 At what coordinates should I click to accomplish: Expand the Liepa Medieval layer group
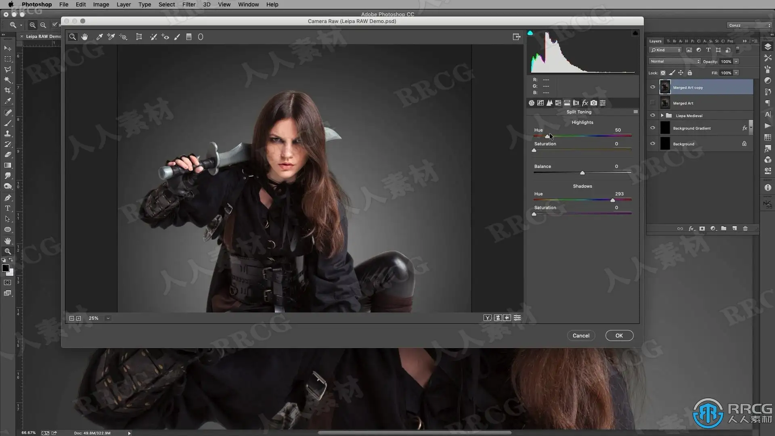tap(662, 115)
